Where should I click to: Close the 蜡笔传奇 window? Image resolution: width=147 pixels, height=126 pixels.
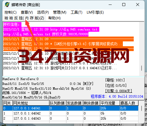(x=138, y=5)
